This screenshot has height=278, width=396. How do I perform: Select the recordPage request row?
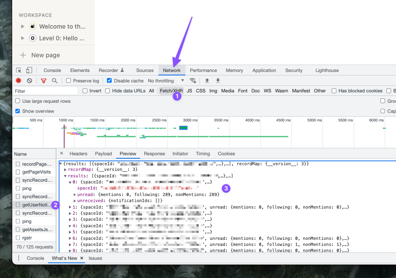(34, 164)
